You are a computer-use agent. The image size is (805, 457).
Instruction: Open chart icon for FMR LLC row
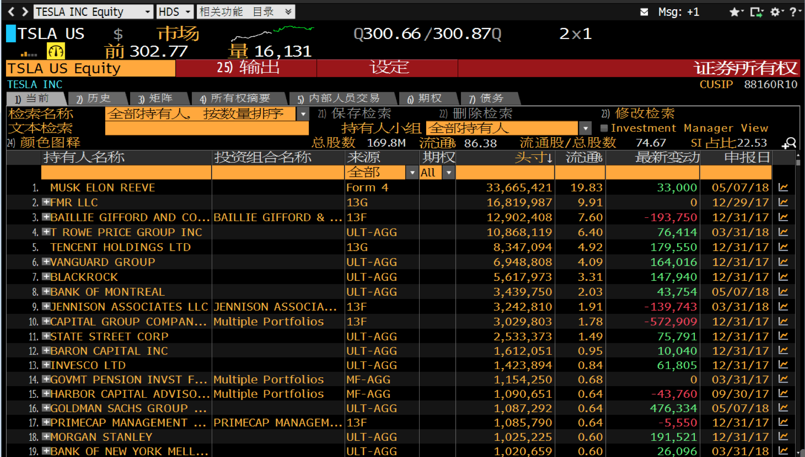(783, 203)
